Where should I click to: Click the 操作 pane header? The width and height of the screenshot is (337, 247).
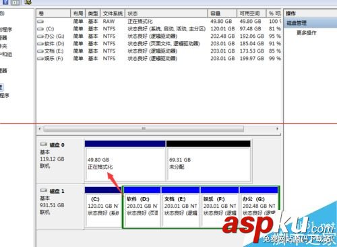[310, 13]
